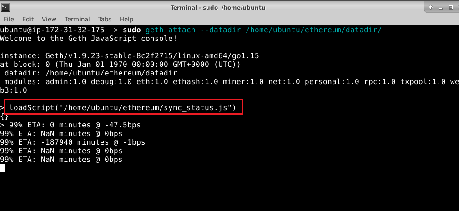Click the Welcome to Geth JavaScript console line
This screenshot has width=459, height=211.
pos(88,39)
